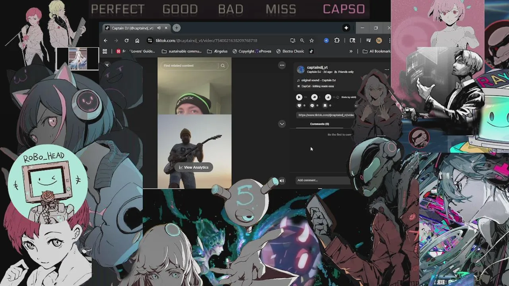The image size is (509, 286).
Task: Close the TikTok video viewer with X
Action: [x=107, y=65]
